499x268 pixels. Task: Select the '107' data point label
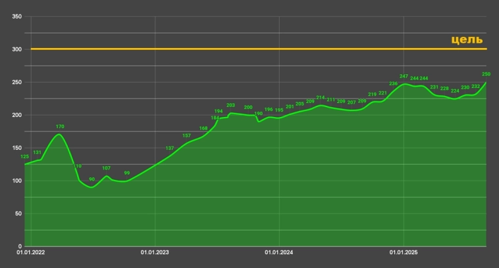(x=106, y=168)
